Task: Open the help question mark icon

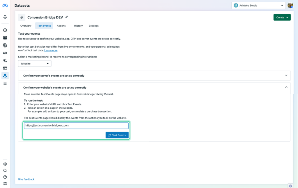Action: click(x=5, y=177)
